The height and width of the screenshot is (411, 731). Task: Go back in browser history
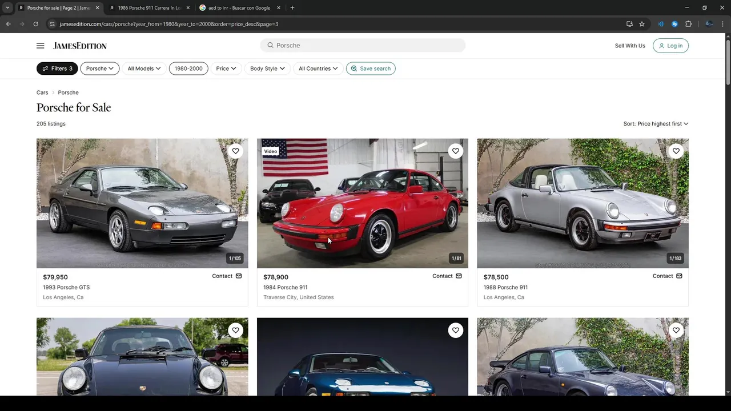[x=8, y=24]
